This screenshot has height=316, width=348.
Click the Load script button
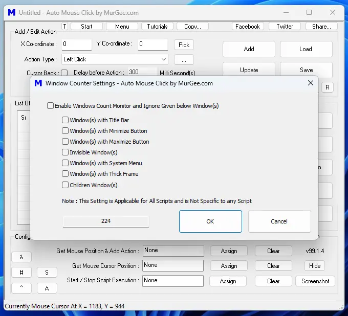click(306, 49)
